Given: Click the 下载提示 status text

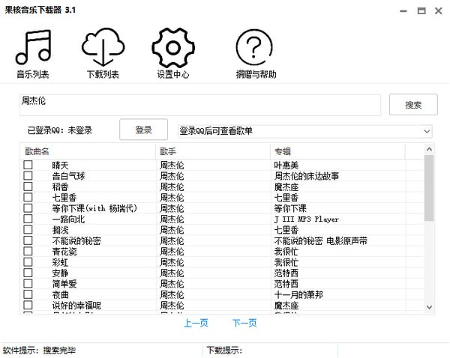Looking at the screenshot, I should pos(224,351).
